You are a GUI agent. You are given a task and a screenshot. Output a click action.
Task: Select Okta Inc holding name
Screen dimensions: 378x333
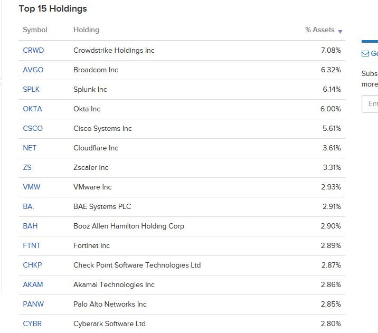pyautogui.click(x=87, y=109)
